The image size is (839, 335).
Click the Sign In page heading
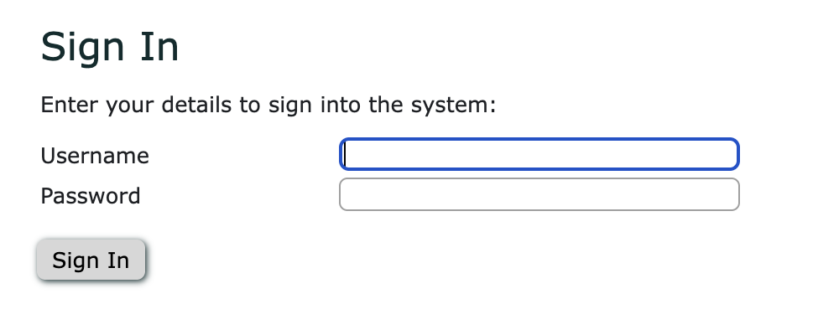tap(110, 47)
